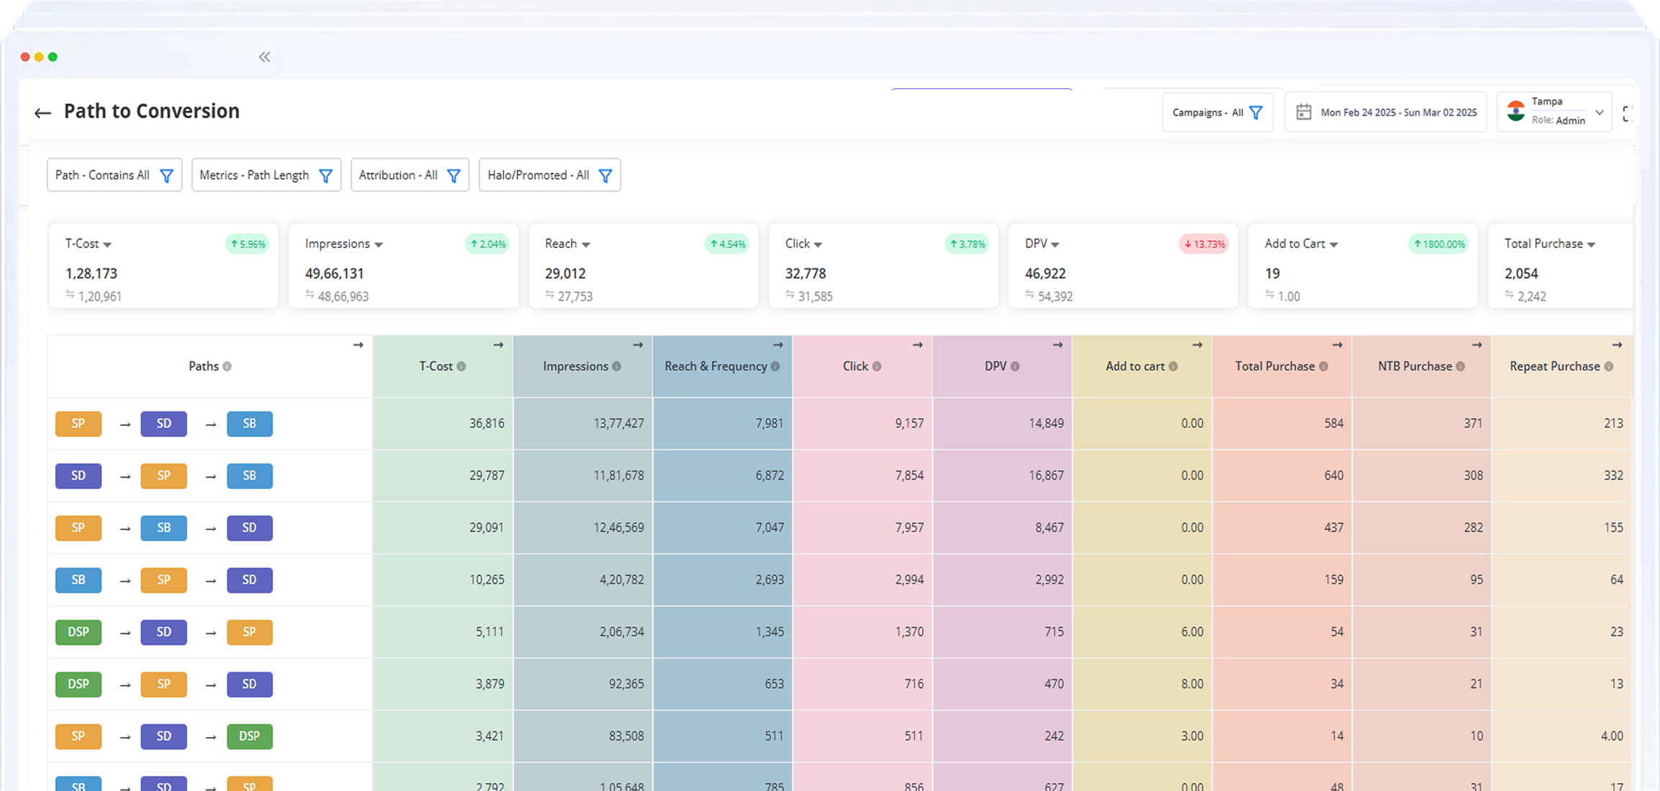Click green DSP tag in DSP-SD-SP row
The image size is (1660, 791).
click(78, 632)
